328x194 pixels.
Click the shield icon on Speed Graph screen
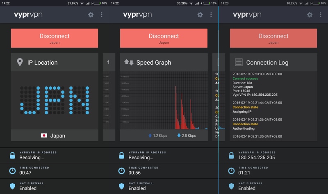pyautogui.click(x=121, y=186)
